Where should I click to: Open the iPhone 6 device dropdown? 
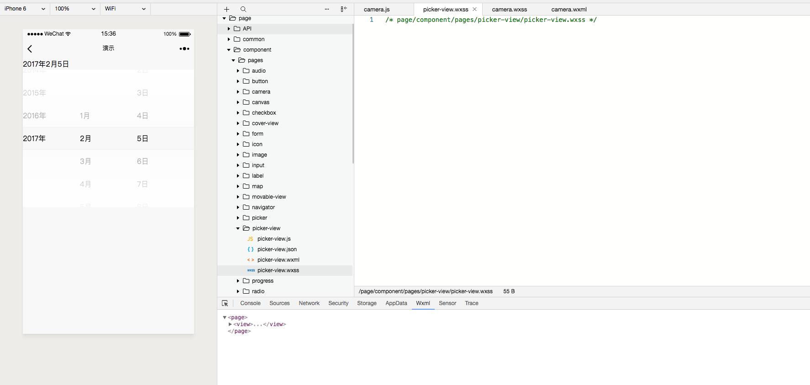coord(25,9)
